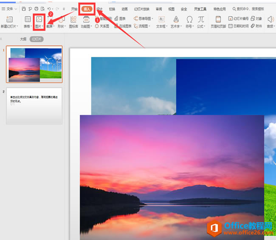Click the 符号 omega symbol icon

click(189, 19)
